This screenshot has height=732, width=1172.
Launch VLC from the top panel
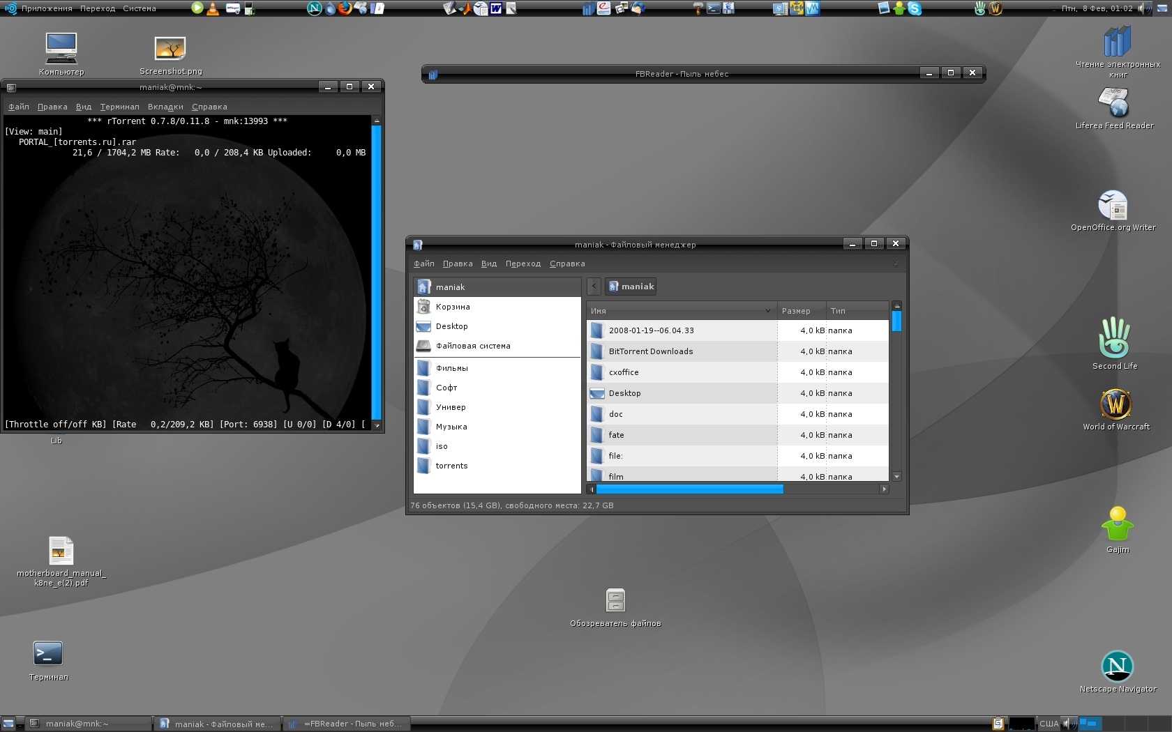click(x=213, y=8)
